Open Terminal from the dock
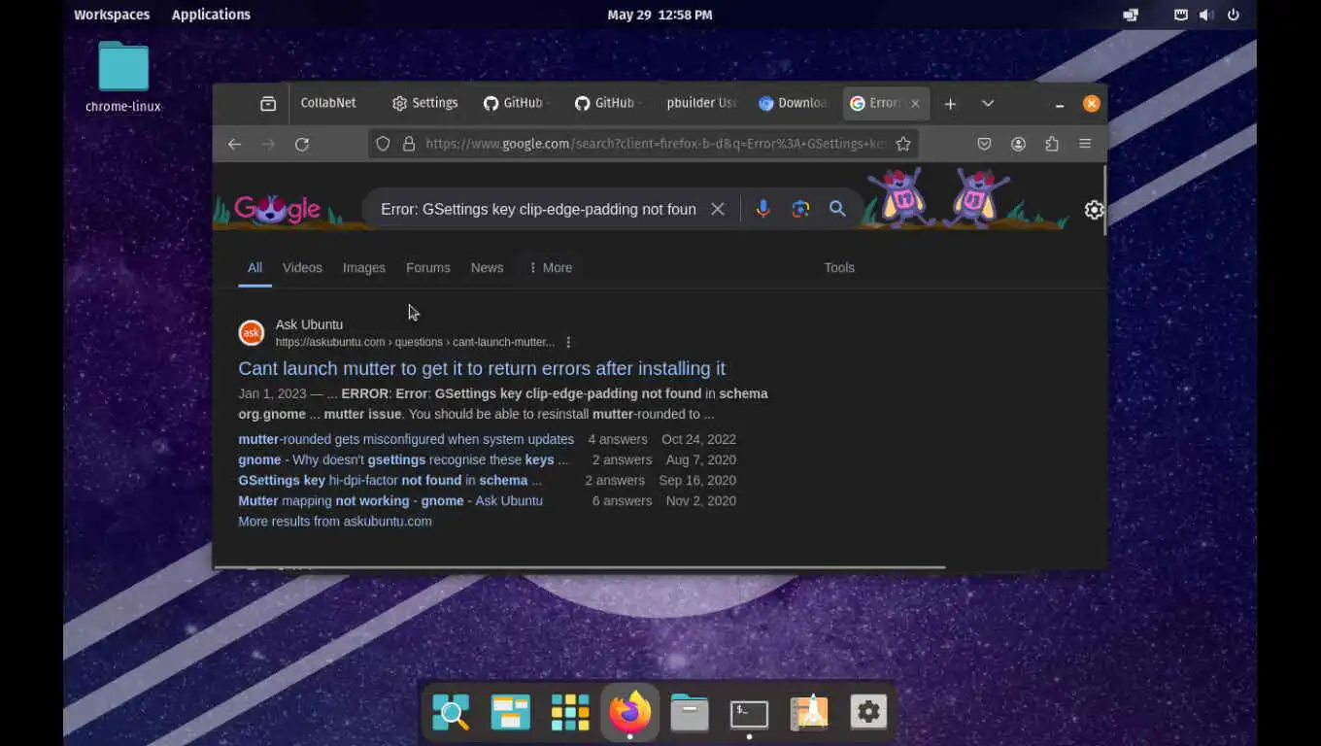 tap(749, 714)
